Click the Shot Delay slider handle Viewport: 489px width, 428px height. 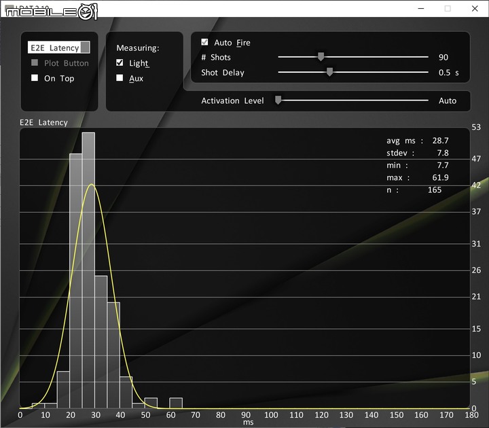point(329,72)
